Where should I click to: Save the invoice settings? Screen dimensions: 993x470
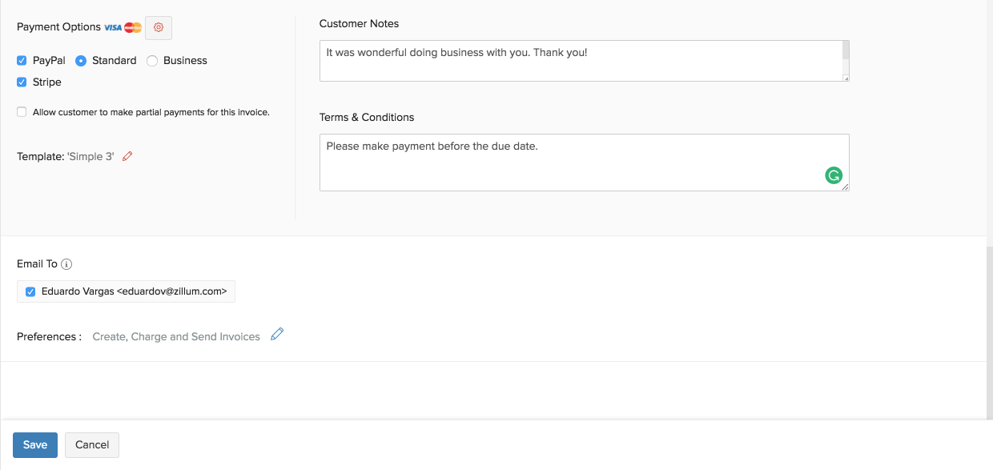[x=34, y=444]
